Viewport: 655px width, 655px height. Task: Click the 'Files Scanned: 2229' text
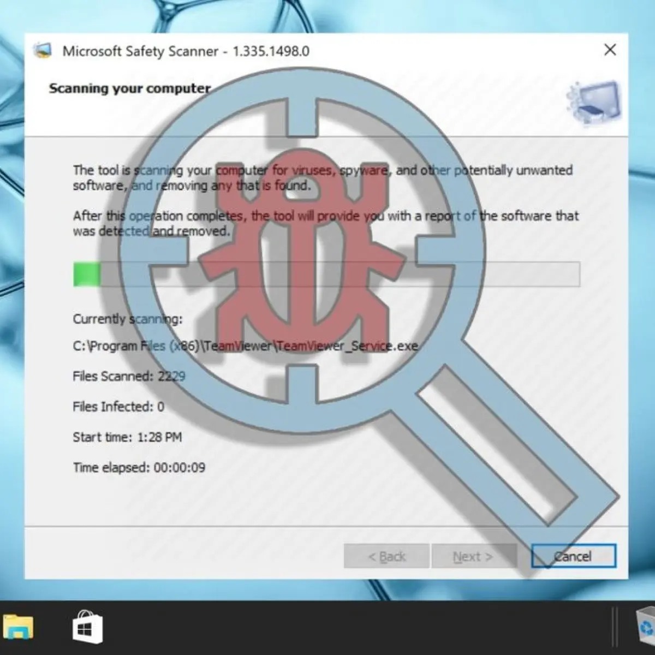point(129,376)
